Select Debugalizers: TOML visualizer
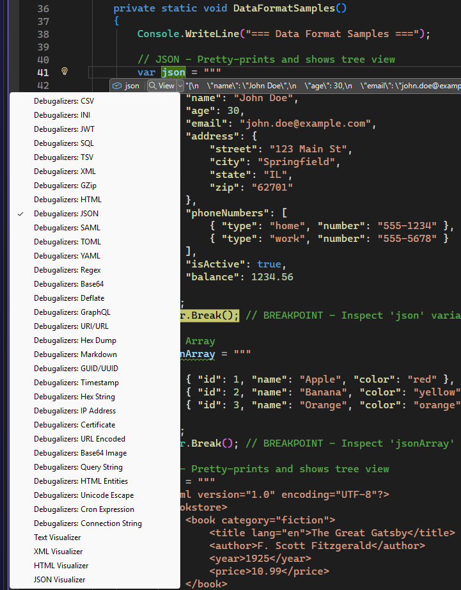The height and width of the screenshot is (590, 461). 95,242
